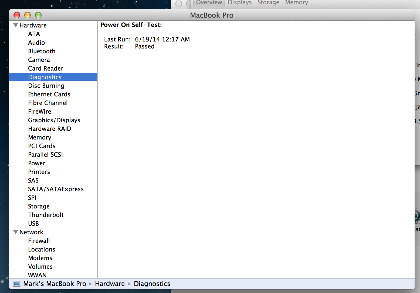Zoom the window with the green button

click(38, 15)
